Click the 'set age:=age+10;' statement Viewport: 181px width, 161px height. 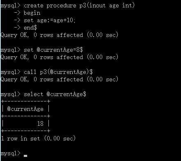(50, 21)
